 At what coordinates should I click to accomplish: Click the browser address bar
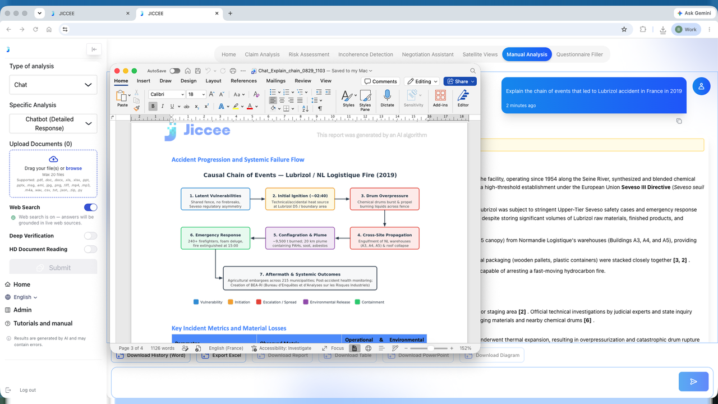pos(344,29)
